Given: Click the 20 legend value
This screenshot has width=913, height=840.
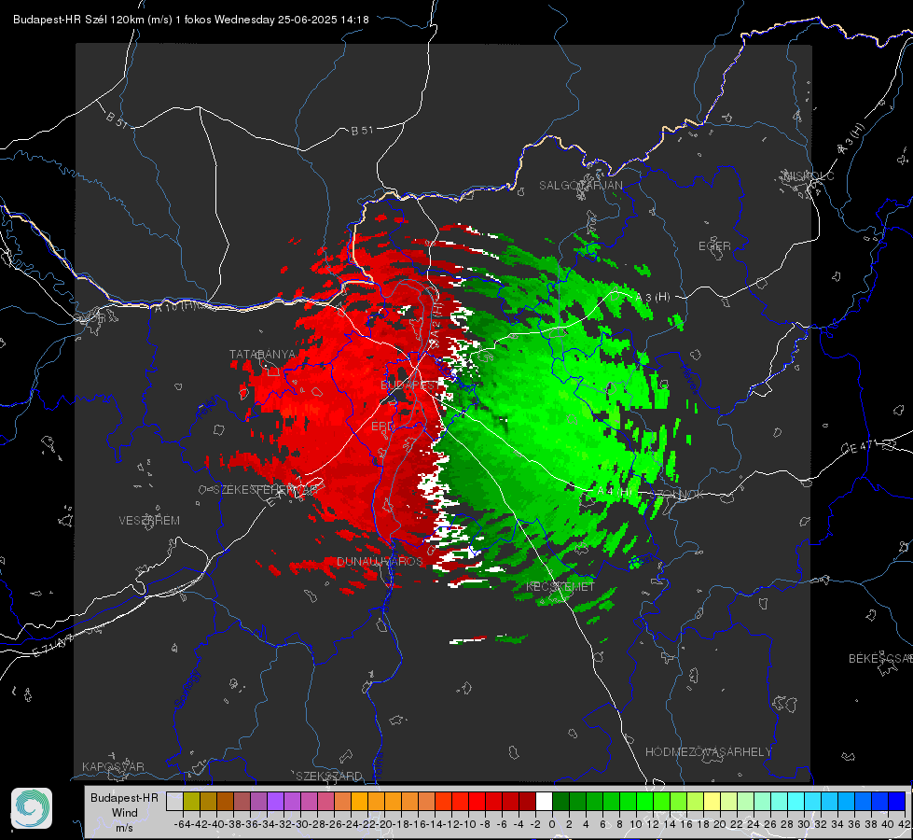Looking at the screenshot, I should click(x=720, y=824).
